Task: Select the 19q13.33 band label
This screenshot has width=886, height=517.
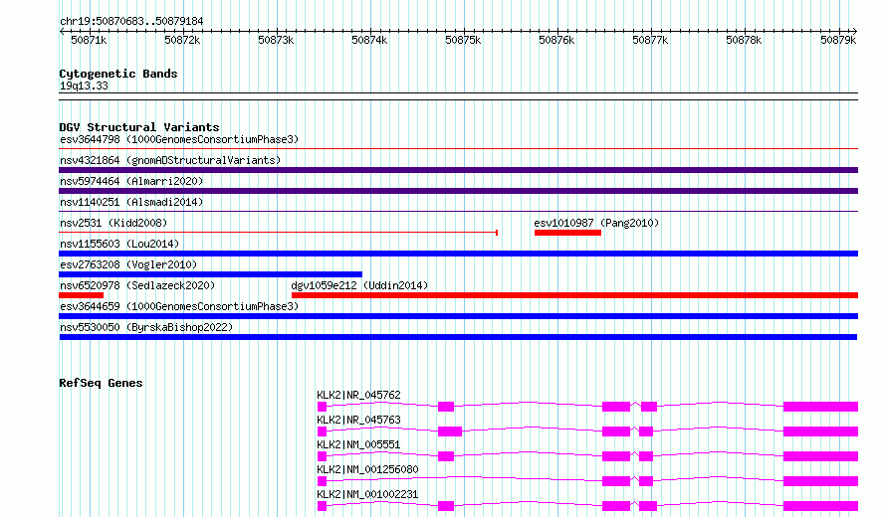Action: (x=84, y=86)
